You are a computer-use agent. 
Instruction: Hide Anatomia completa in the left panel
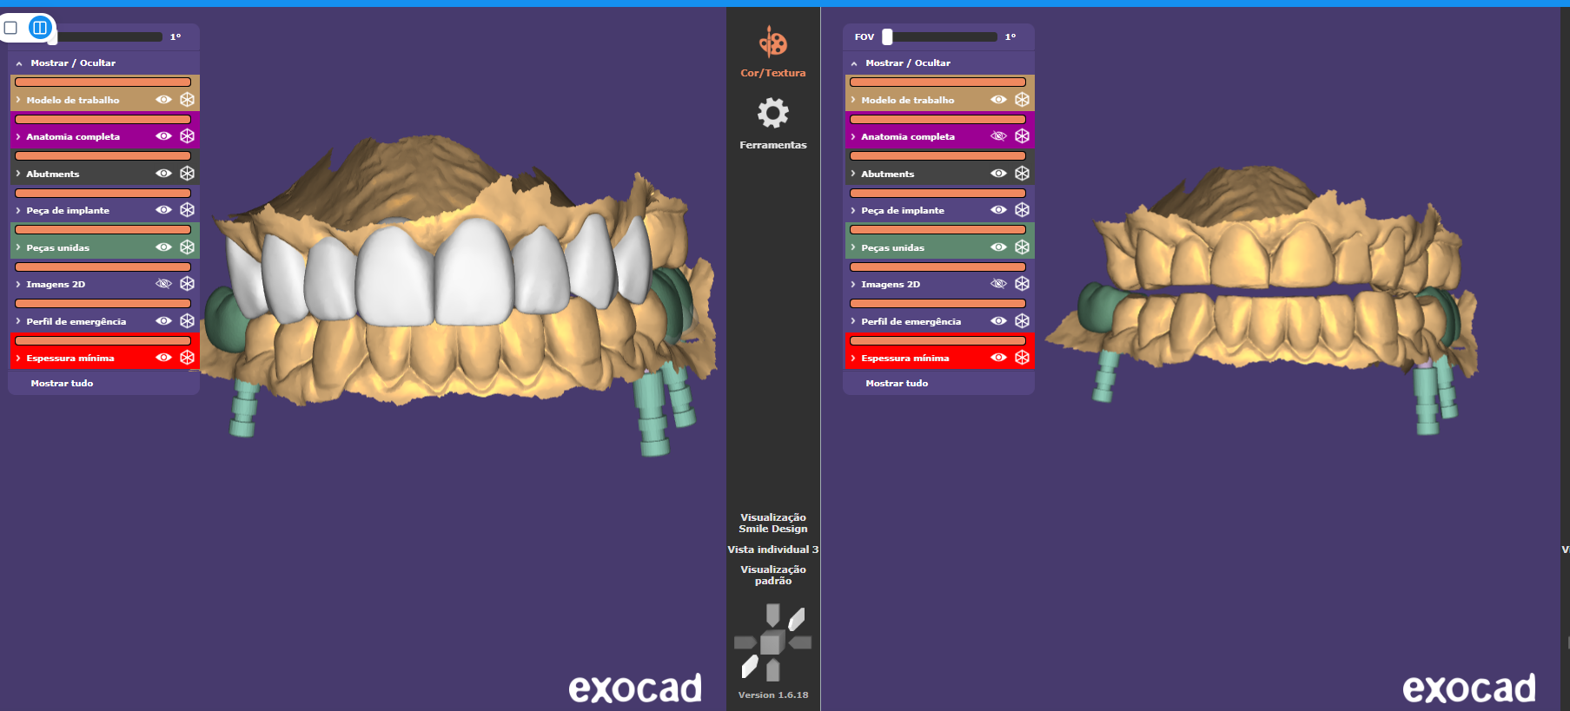[x=163, y=136]
